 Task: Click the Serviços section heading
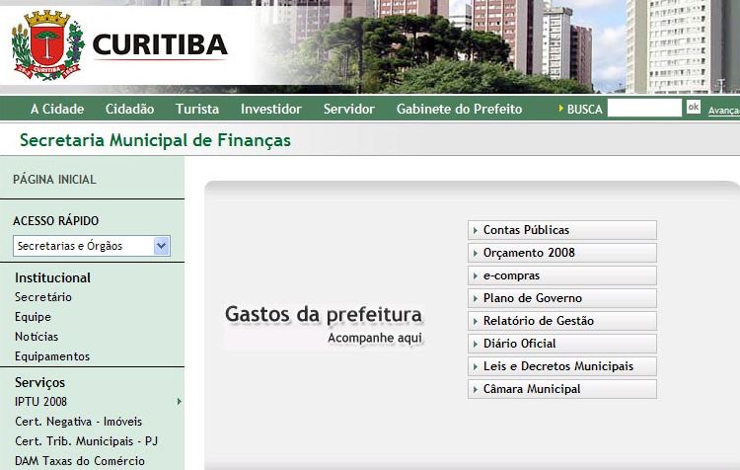point(39,382)
